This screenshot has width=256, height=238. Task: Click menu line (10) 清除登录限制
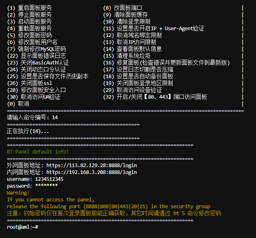coord(127,21)
